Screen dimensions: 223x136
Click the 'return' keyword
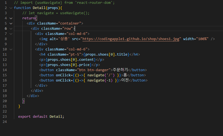[29, 18]
